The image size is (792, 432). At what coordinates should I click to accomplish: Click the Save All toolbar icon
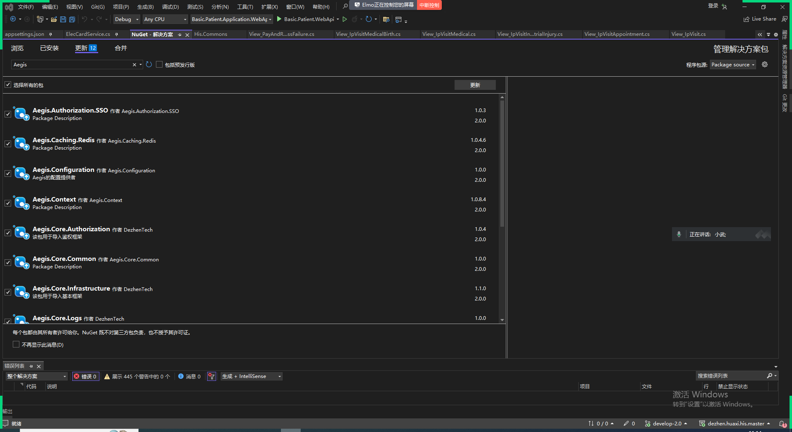[x=72, y=19]
